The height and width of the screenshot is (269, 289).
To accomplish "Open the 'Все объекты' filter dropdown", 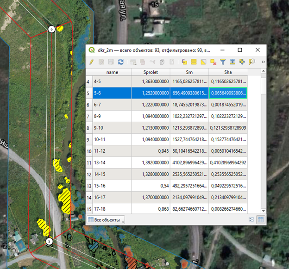I will 107,219.
